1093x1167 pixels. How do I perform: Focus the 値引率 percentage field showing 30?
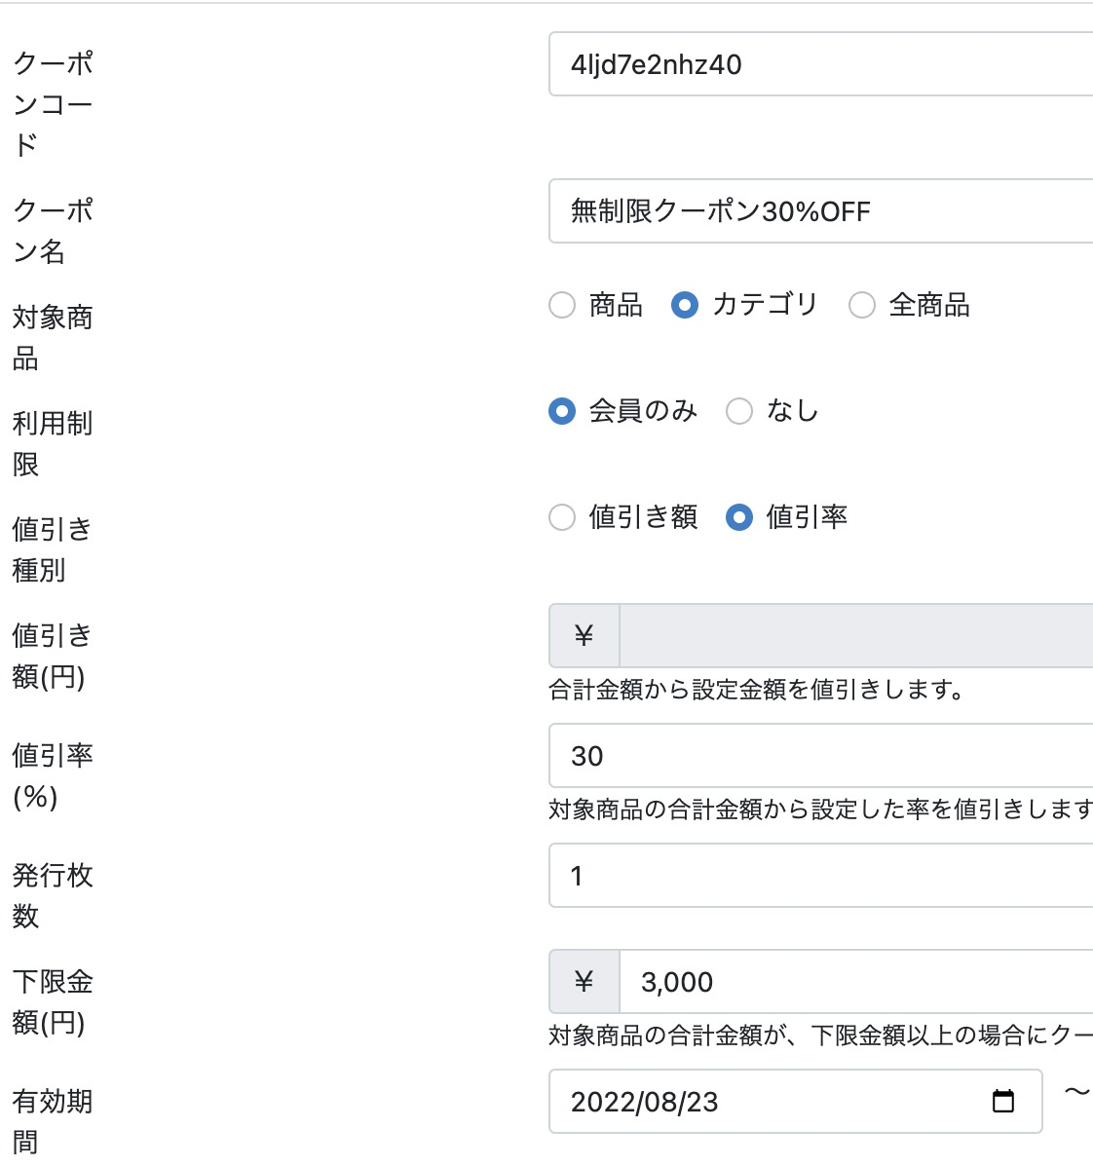(779, 756)
